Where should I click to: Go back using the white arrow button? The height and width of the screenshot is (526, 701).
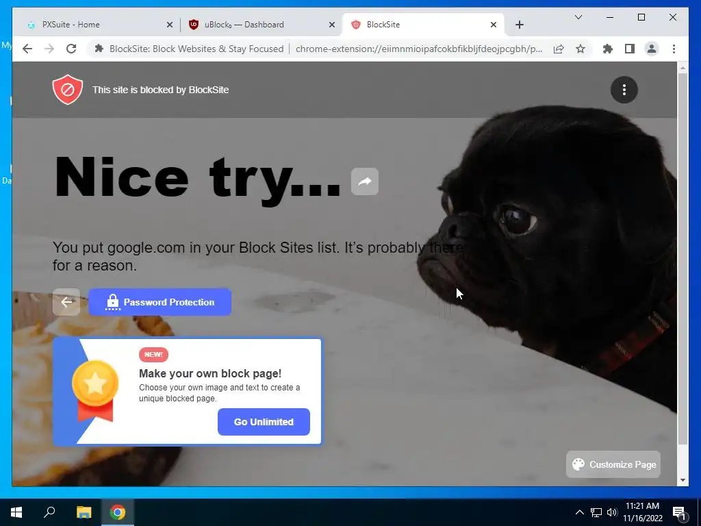pyautogui.click(x=66, y=302)
